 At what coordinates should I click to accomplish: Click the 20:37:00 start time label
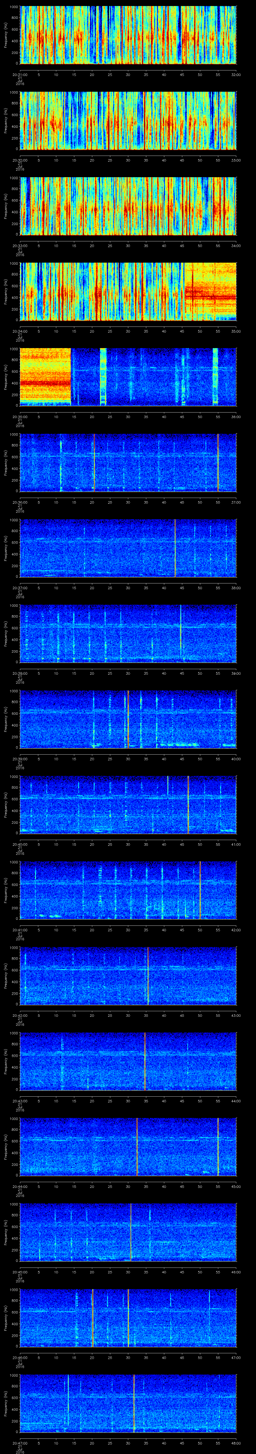(20, 588)
